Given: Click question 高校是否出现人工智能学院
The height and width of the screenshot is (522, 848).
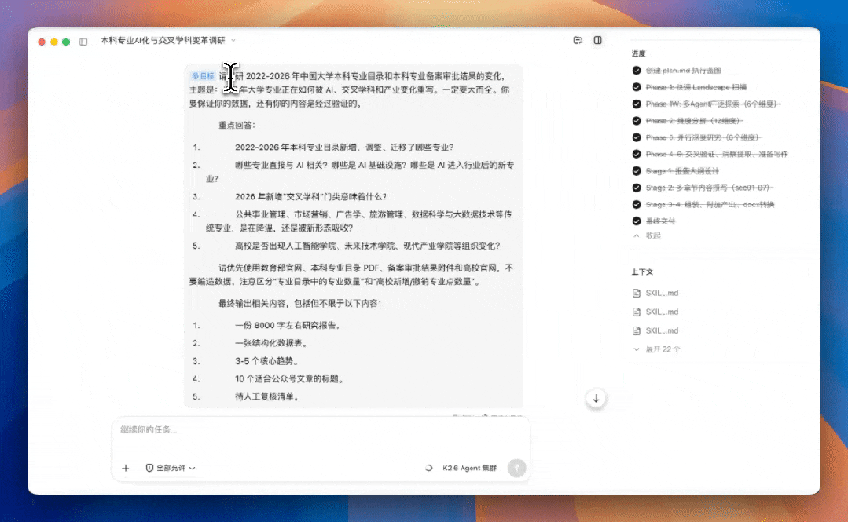Looking at the screenshot, I should click(368, 246).
